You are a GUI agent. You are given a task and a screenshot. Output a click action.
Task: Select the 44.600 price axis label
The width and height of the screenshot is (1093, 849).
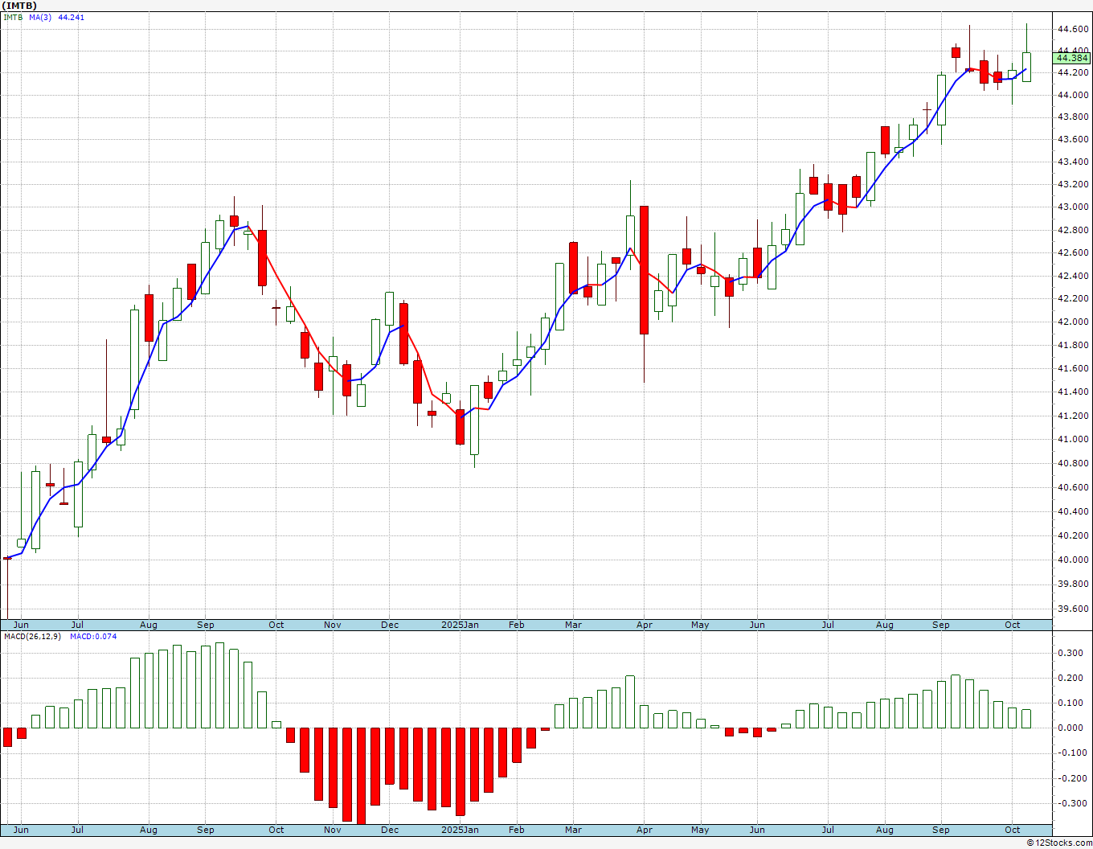[1072, 29]
